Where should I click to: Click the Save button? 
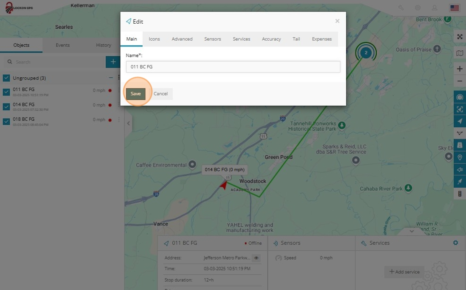click(136, 94)
